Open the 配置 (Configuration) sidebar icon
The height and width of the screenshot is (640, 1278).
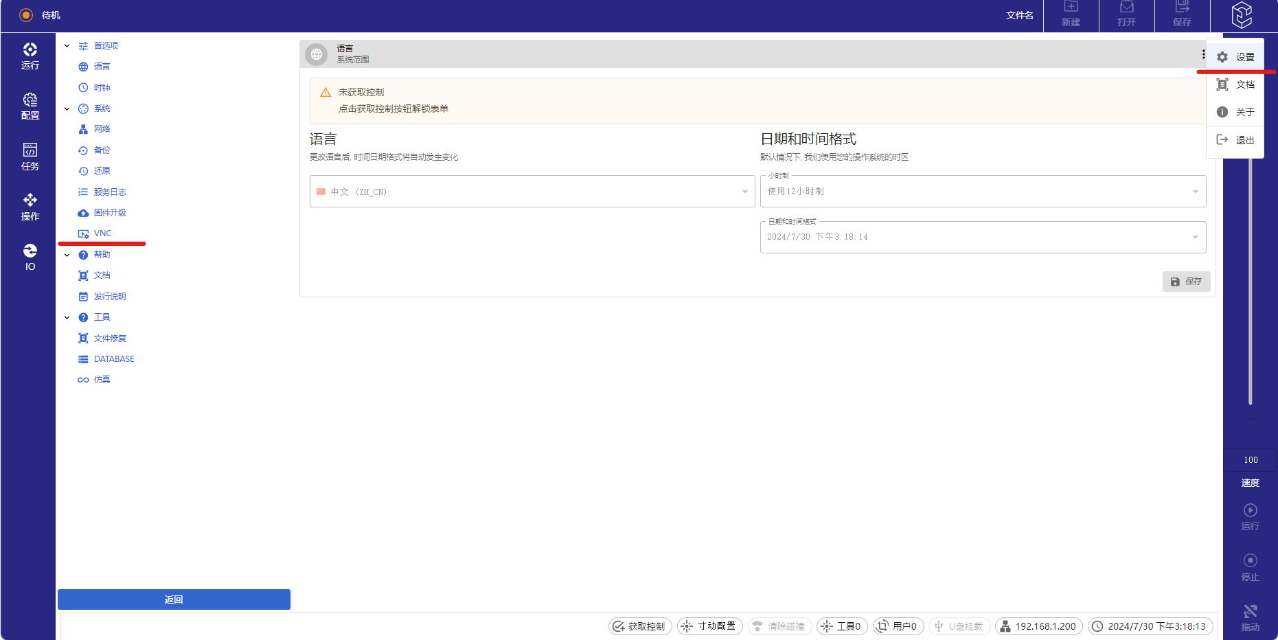(x=30, y=106)
